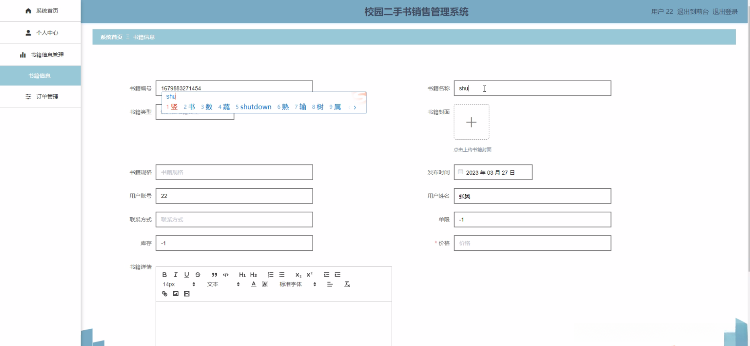Viewport: 750px width, 346px height.
Task: Expand 订单管理 in the sidebar
Action: 40,97
